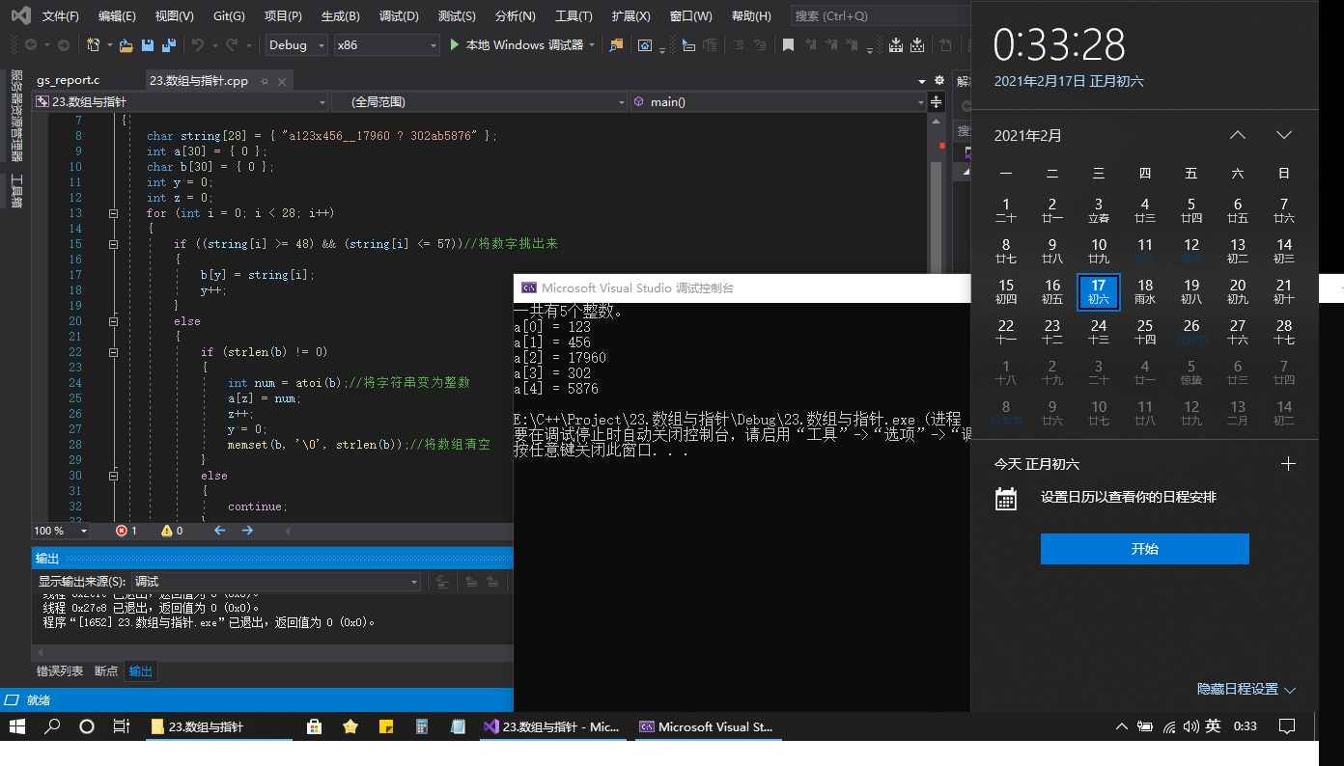Image resolution: width=1344 pixels, height=766 pixels.
Task: Open the 100 % zoom dropdown
Action: 61,531
